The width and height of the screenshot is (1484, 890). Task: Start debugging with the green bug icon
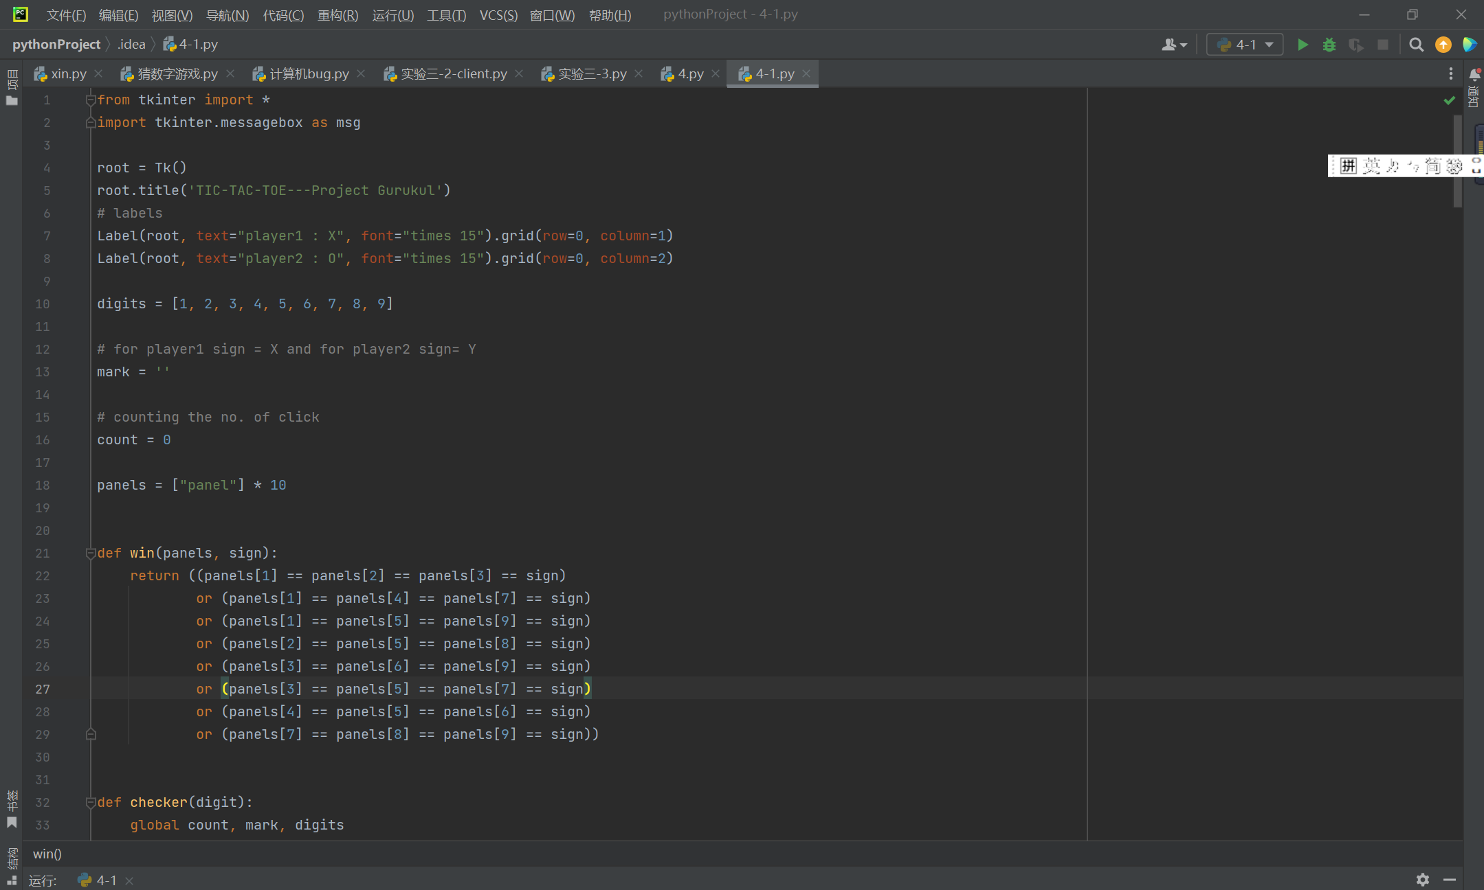pos(1329,45)
